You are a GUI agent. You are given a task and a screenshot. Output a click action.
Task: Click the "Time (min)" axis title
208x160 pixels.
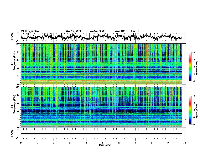tap(105, 145)
